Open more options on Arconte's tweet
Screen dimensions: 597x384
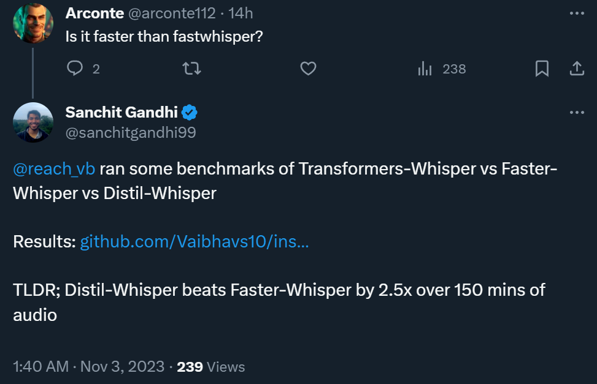coord(577,13)
